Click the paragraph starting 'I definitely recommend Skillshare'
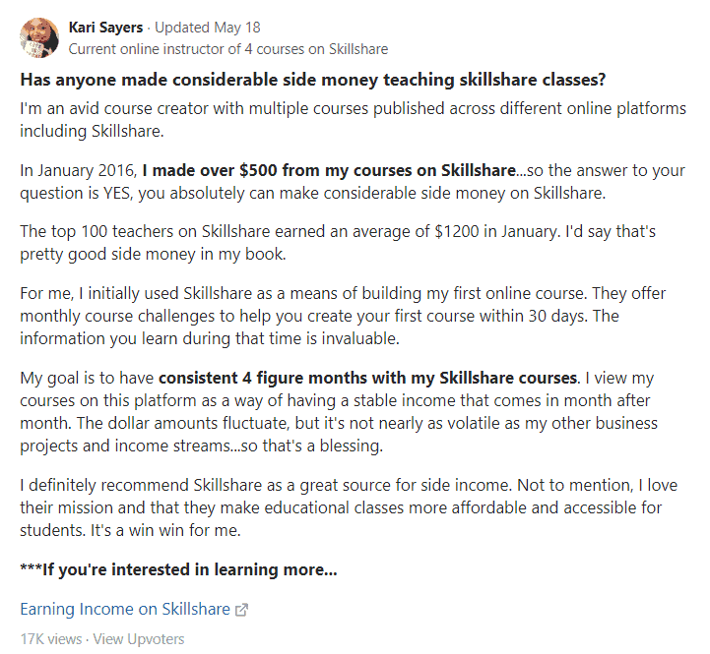Screen dimensions: 710x654 (349, 507)
